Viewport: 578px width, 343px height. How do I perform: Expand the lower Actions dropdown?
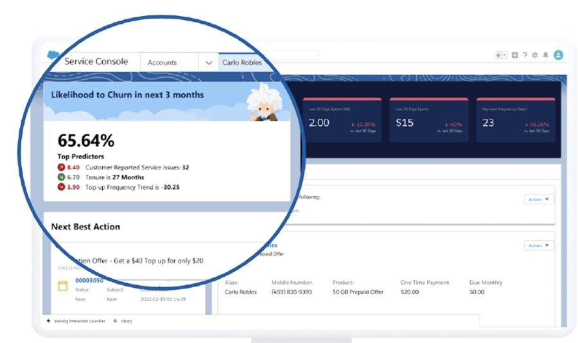coord(539,245)
